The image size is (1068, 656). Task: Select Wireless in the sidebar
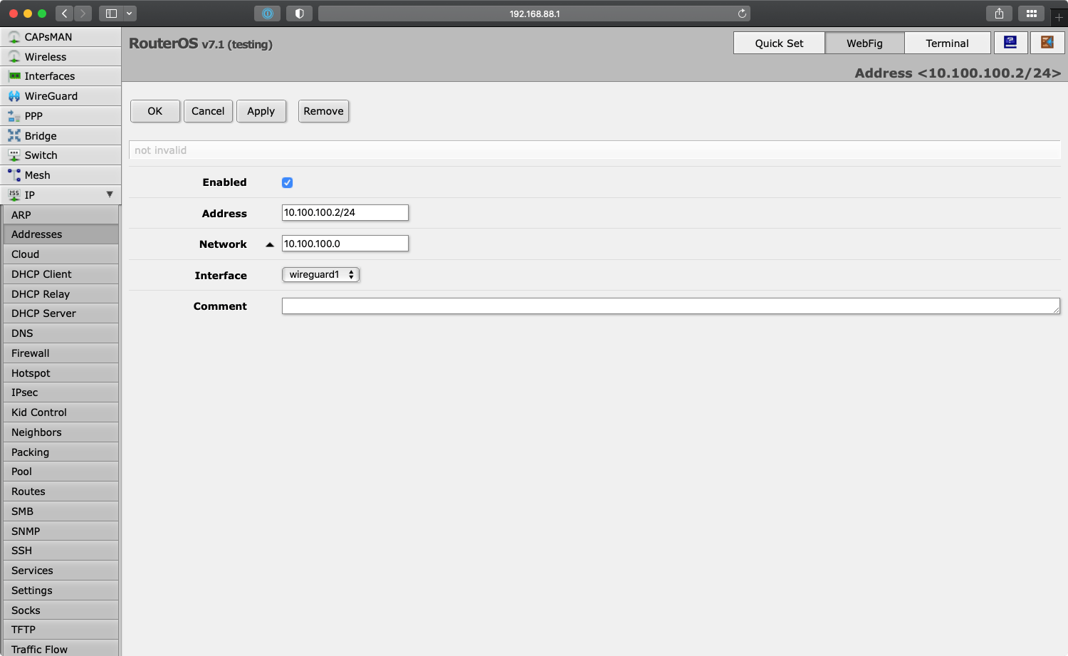pos(45,56)
